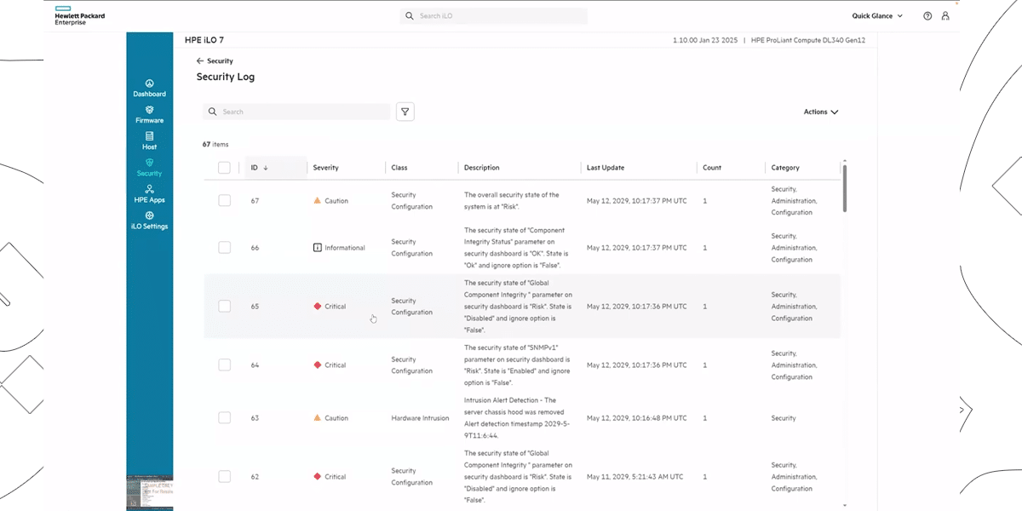The image size is (1022, 511).
Task: Toggle the select-all header checkbox
Action: tap(224, 168)
